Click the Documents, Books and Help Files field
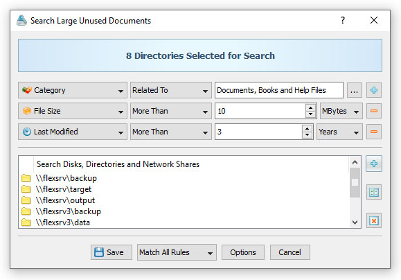This screenshot has width=401, height=280. (279, 90)
